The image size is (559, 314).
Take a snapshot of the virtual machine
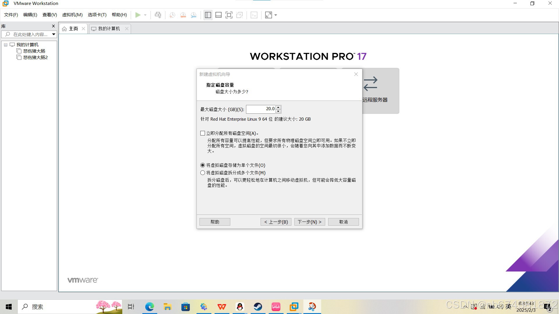pyautogui.click(x=172, y=15)
